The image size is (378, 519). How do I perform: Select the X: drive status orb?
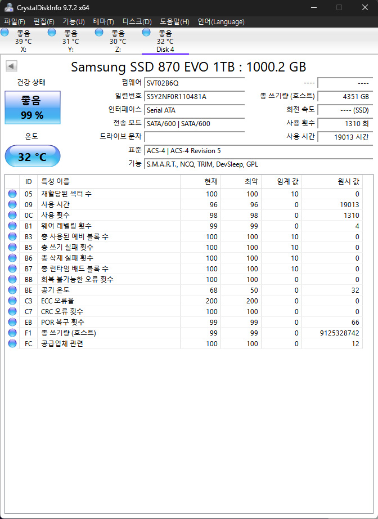coord(4,32)
